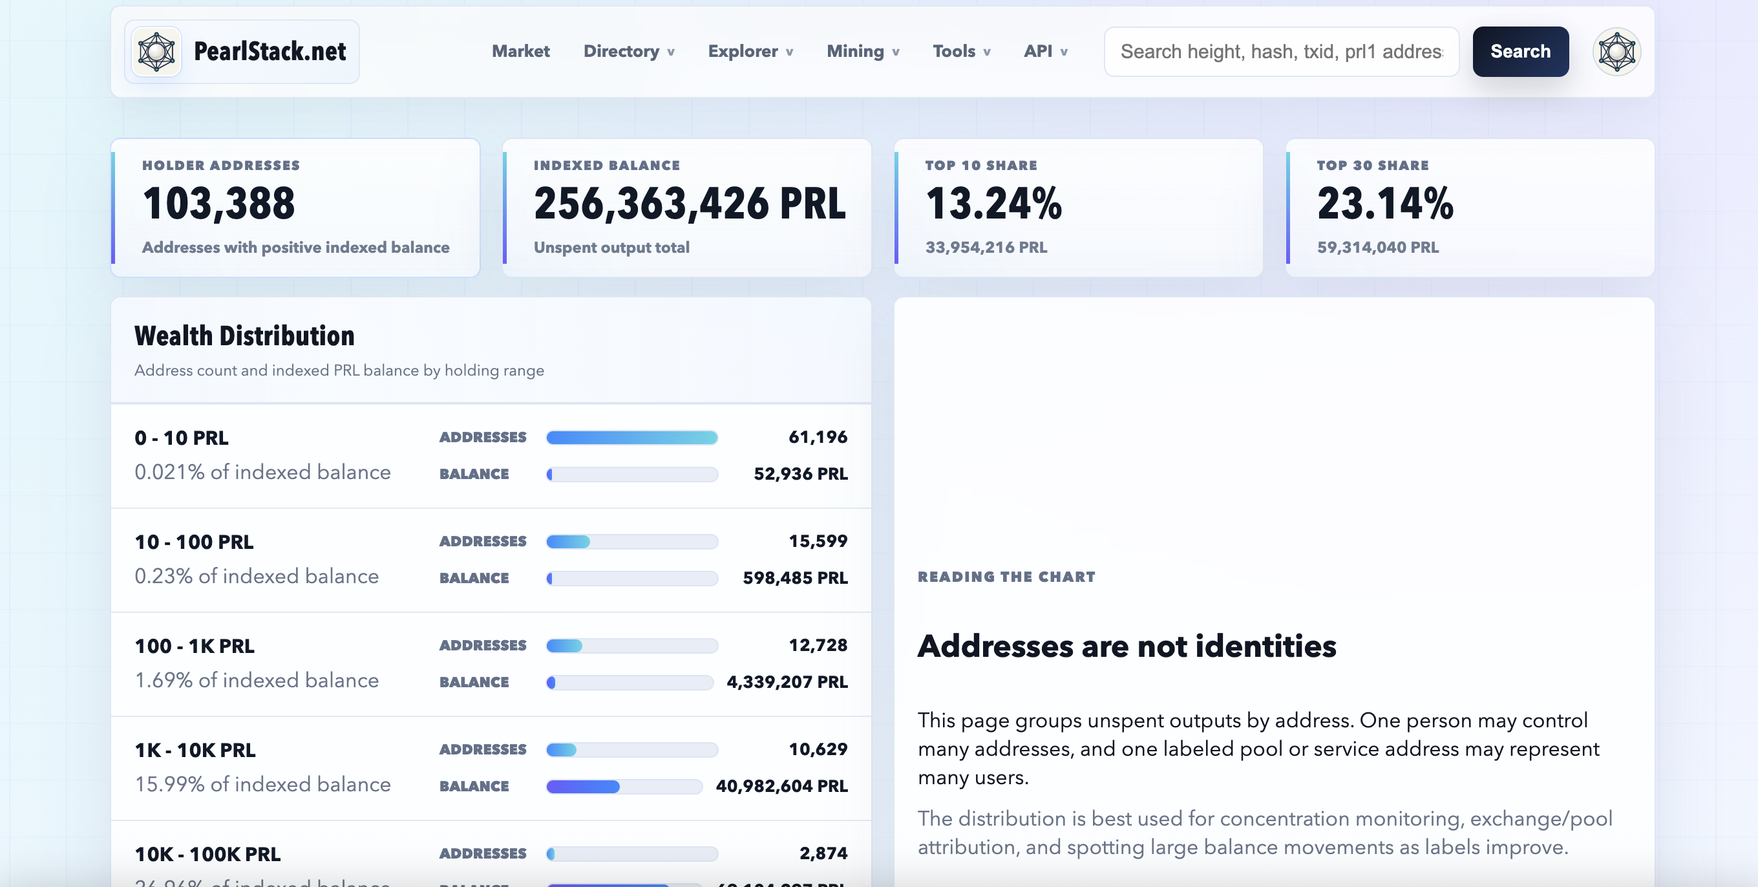The width and height of the screenshot is (1758, 887).
Task: Click the balance value 4,339,207 PRL
Action: pos(787,682)
